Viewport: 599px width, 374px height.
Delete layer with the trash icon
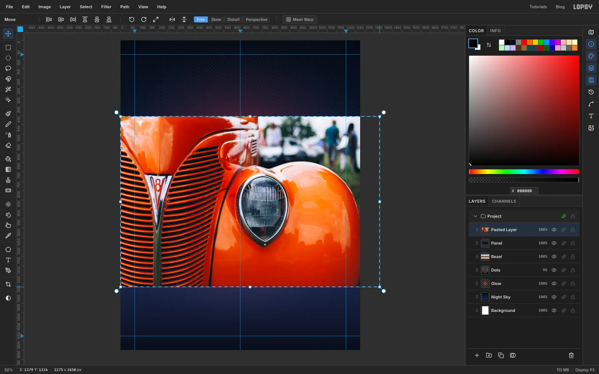pyautogui.click(x=571, y=355)
